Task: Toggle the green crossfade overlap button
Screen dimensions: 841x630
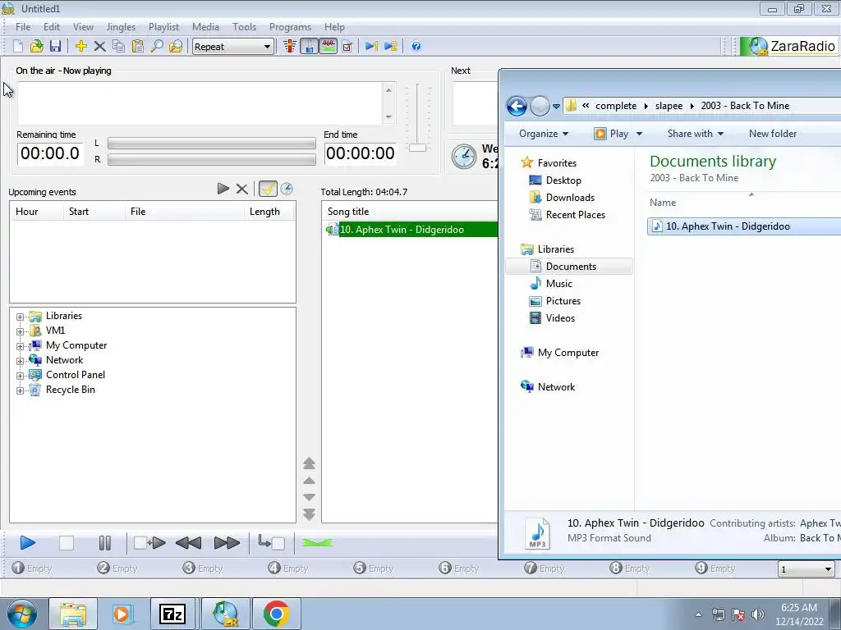Action: [317, 543]
